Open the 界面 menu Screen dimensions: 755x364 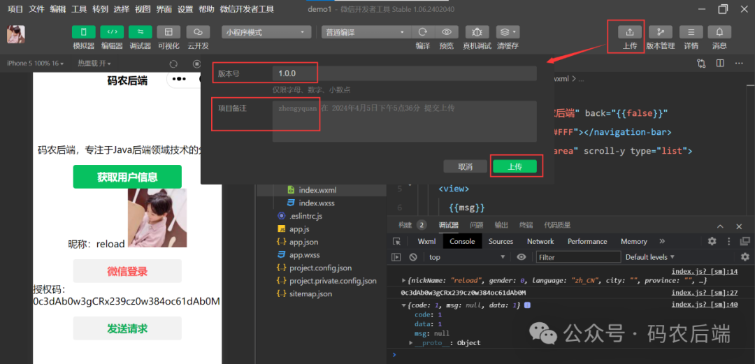(164, 9)
